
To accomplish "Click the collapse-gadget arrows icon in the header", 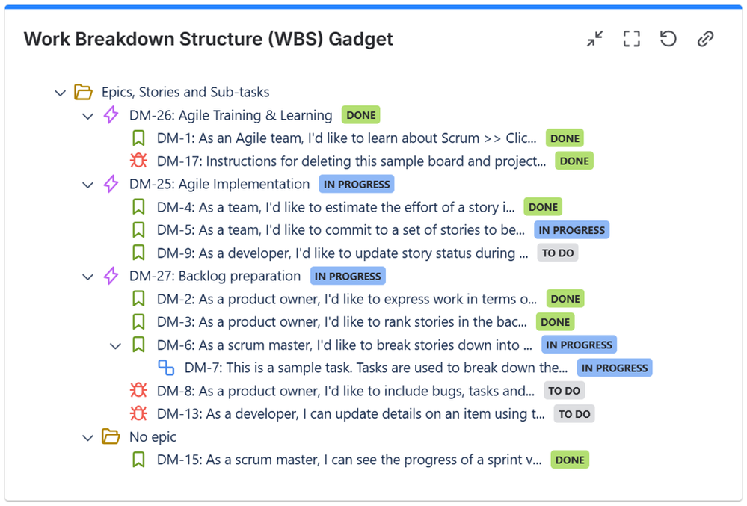I will (x=594, y=38).
